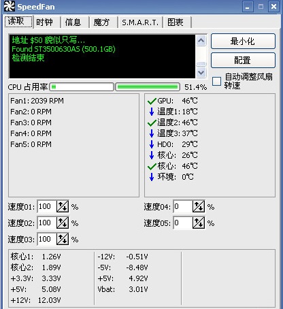Screen dimensions: 283x309
Task: Click the 51.4% CPU usage value
Action: coord(195,87)
